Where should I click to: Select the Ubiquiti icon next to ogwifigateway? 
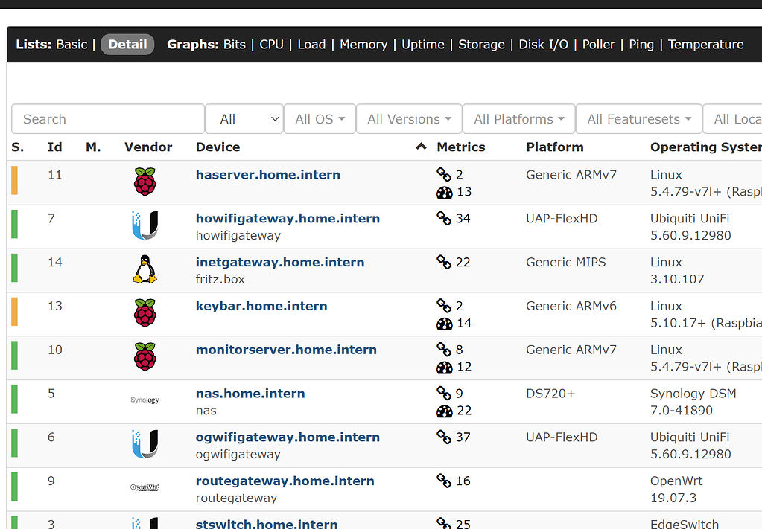145,443
